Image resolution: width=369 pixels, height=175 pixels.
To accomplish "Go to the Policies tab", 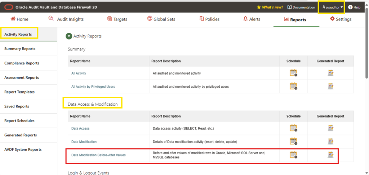I will pos(209,19).
